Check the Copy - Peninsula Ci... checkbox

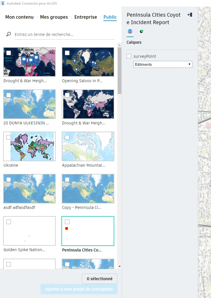click(x=67, y=179)
